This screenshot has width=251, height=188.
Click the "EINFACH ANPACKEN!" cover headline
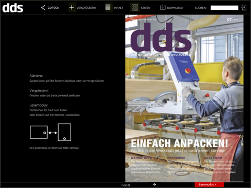pyautogui.click(x=179, y=144)
